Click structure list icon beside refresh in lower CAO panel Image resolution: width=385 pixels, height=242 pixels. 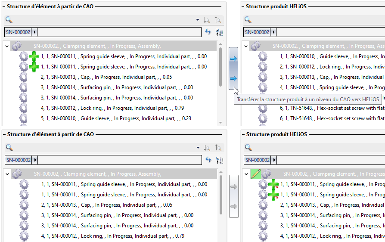coord(220,160)
